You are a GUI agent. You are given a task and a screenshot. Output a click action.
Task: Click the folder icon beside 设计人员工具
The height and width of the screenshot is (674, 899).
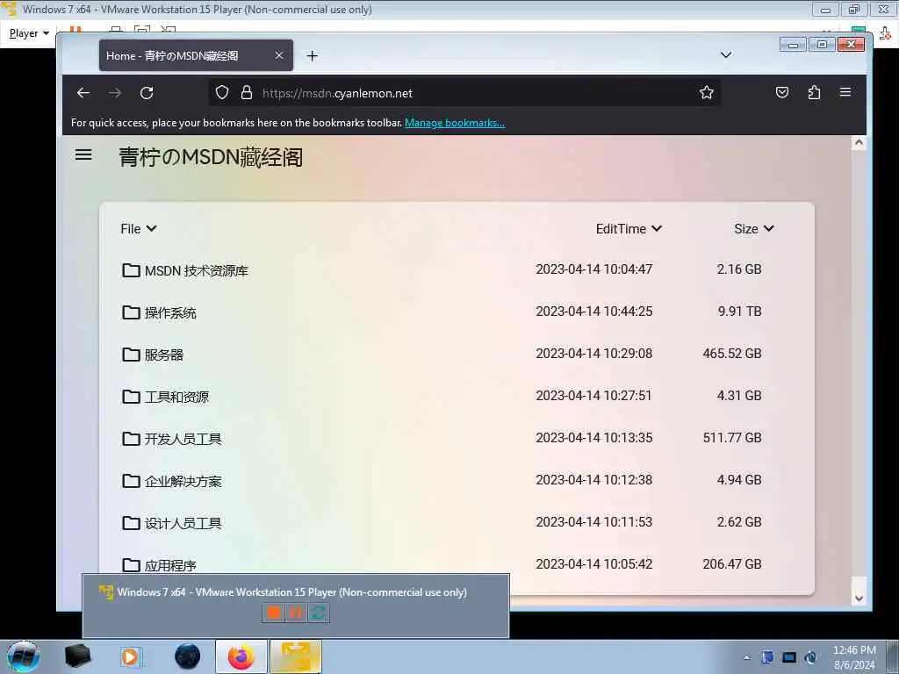coord(132,523)
